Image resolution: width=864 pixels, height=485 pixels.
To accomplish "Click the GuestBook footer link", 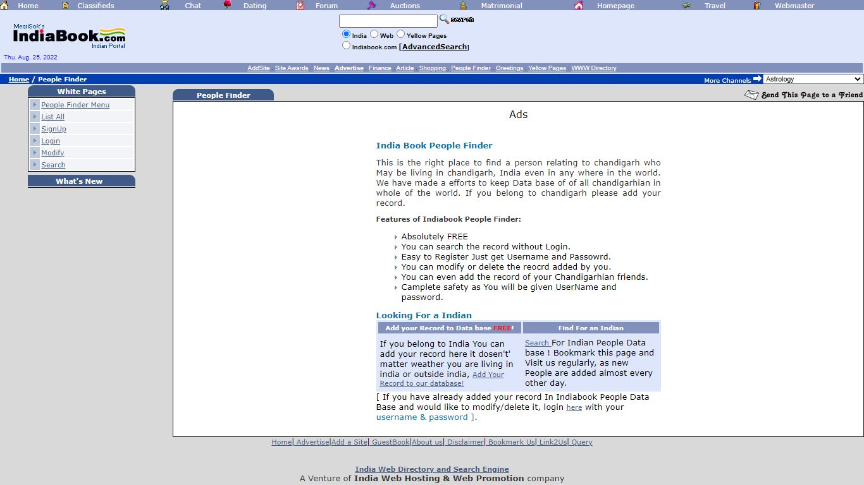I will 391,442.
